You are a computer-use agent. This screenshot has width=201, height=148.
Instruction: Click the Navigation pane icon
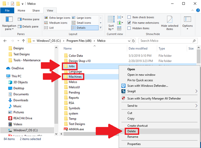[x=9, y=20]
